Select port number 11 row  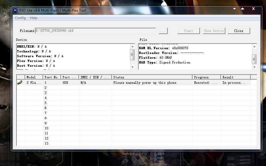(x=137, y=133)
